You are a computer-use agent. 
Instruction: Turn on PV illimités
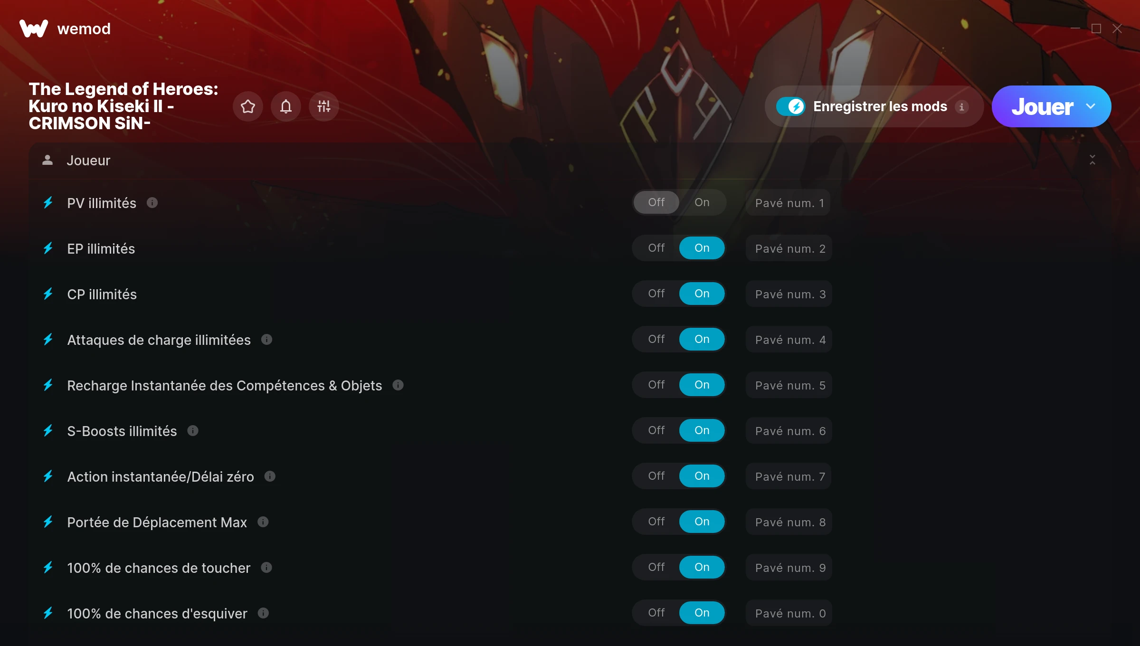702,202
